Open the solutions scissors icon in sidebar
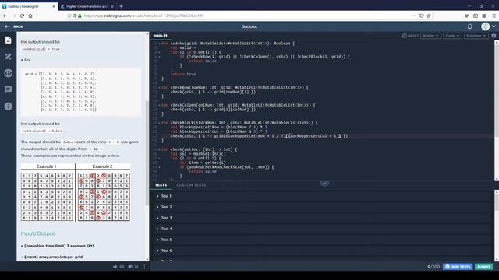The height and width of the screenshot is (280, 499). pos(9,57)
